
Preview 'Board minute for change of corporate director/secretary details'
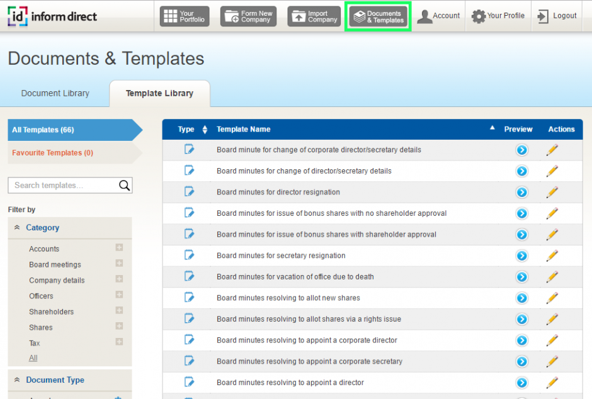521,150
